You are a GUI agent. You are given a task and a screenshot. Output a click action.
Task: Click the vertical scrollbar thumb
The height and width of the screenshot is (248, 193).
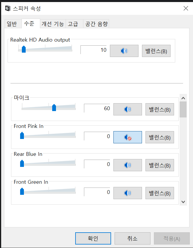point(183,109)
